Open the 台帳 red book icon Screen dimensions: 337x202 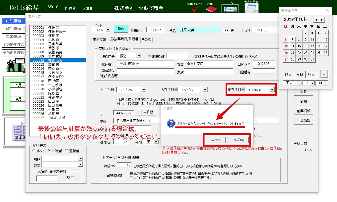coord(211,9)
